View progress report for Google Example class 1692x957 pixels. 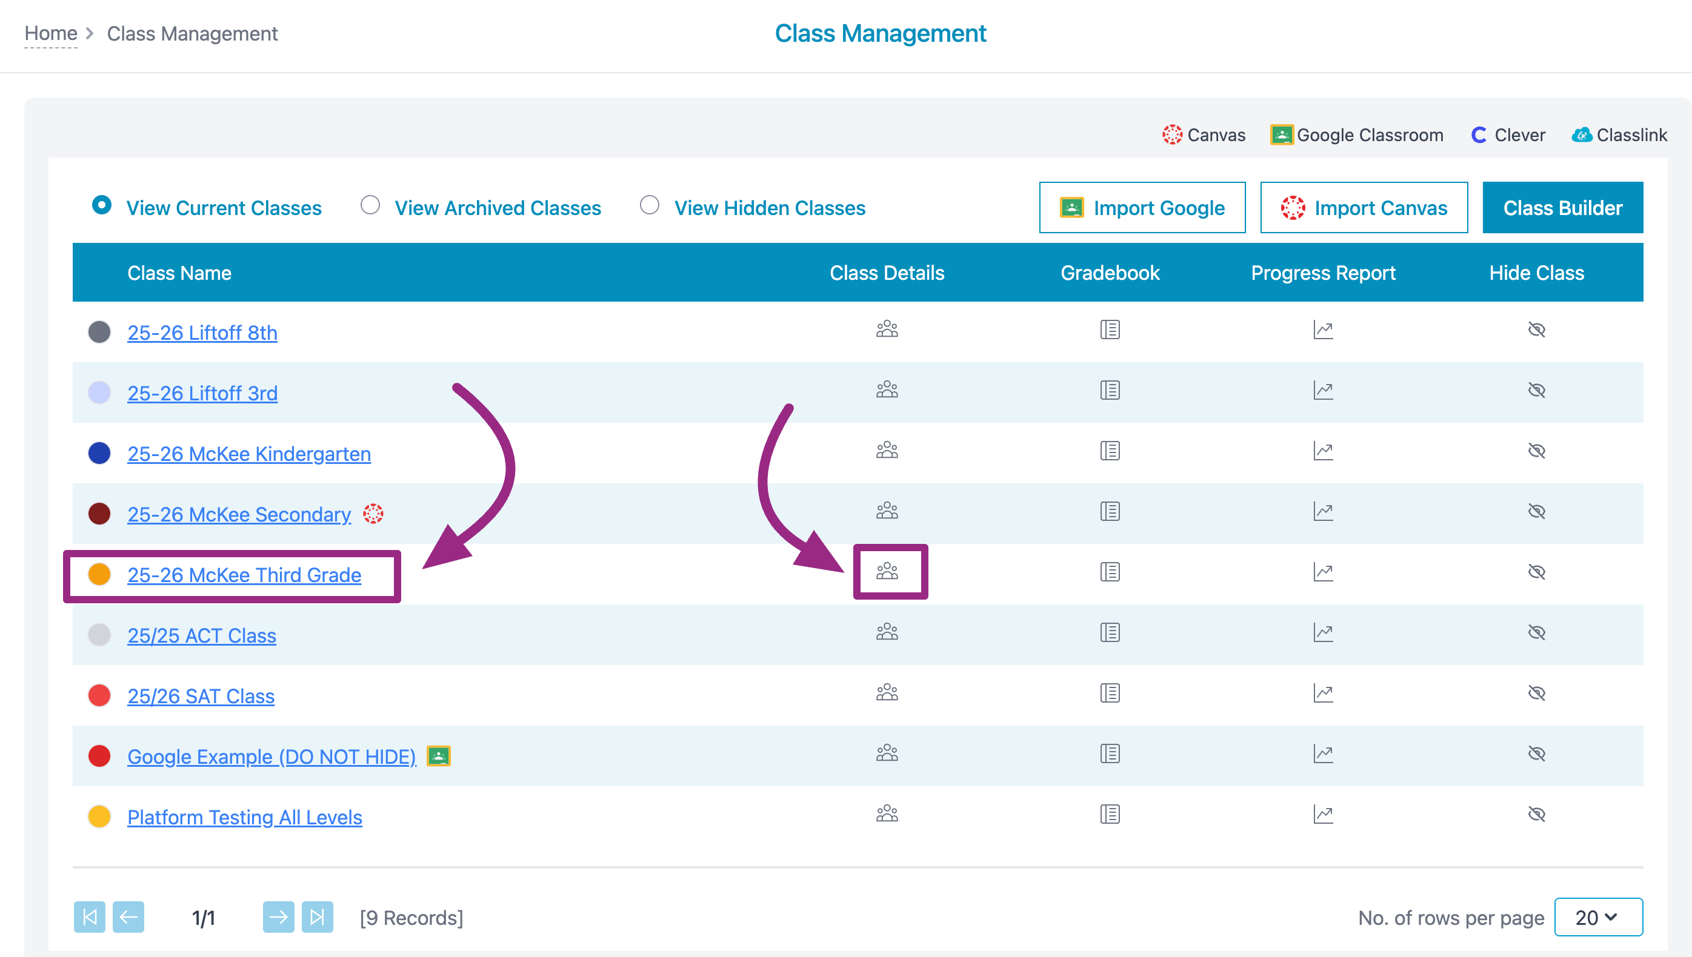point(1322,753)
